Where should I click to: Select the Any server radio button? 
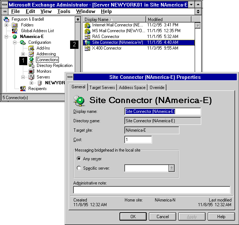point(79,159)
